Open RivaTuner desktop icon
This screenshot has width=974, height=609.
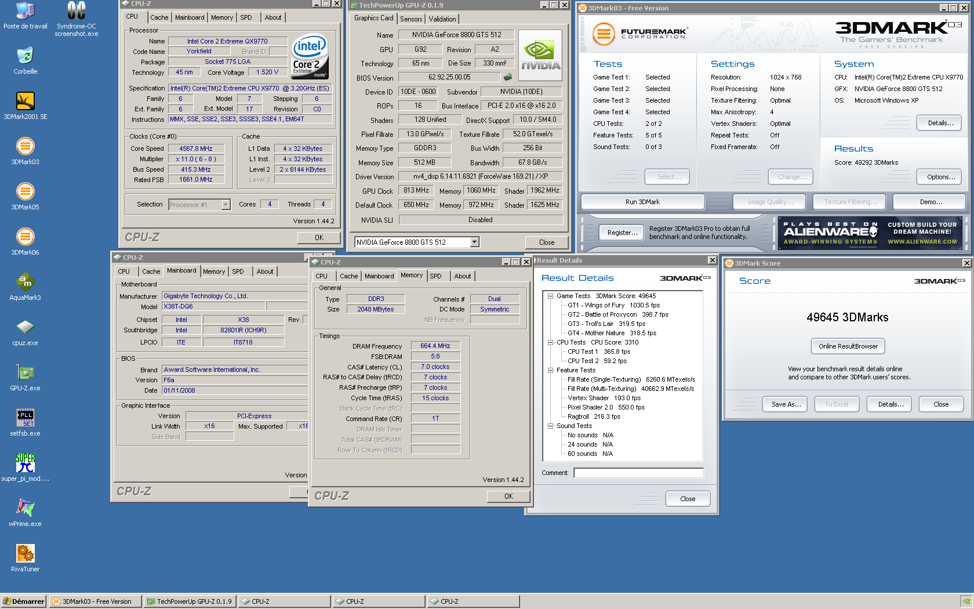tap(25, 559)
